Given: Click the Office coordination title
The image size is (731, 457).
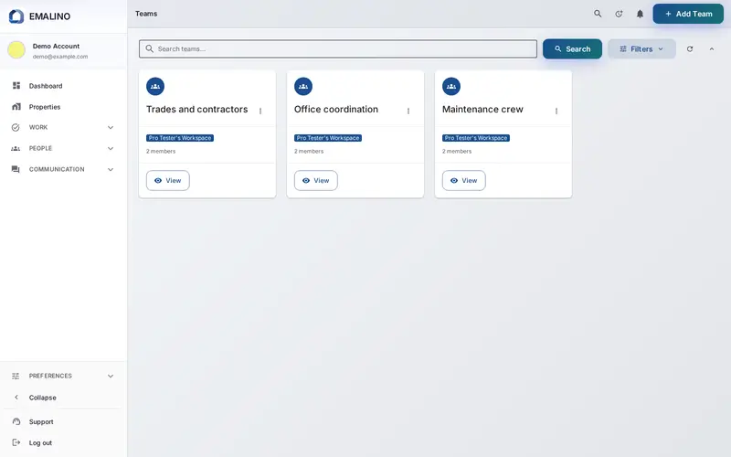Looking at the screenshot, I should pyautogui.click(x=336, y=109).
